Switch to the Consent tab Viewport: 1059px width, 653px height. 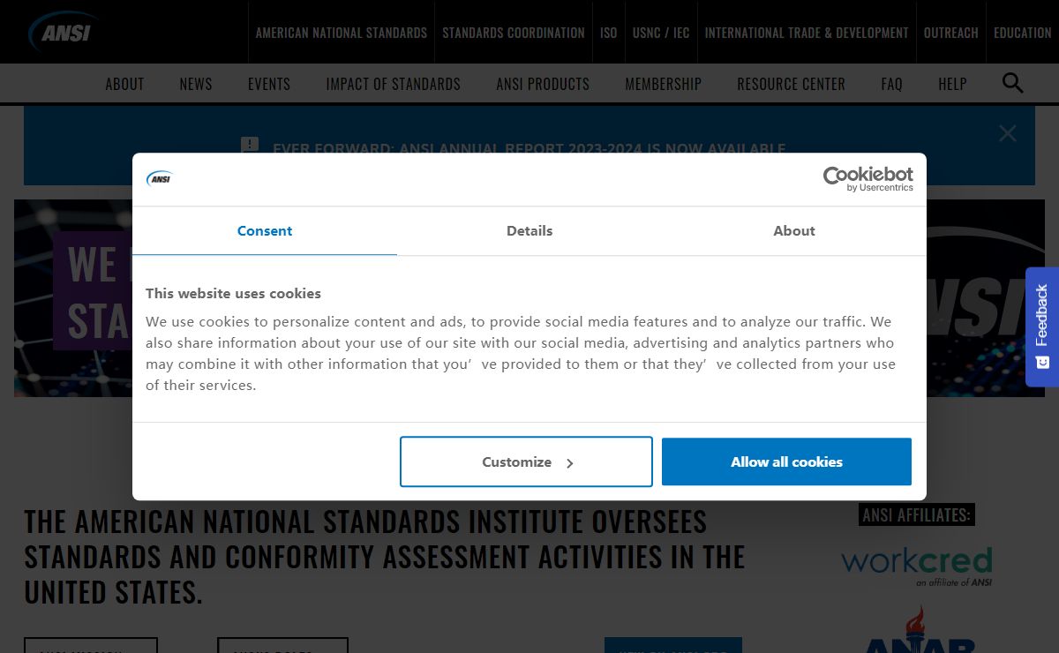[265, 230]
